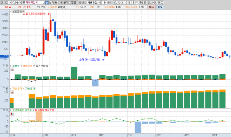The image size is (231, 137).
Task: Select the 분기 period tab button
Action: pos(51,2)
